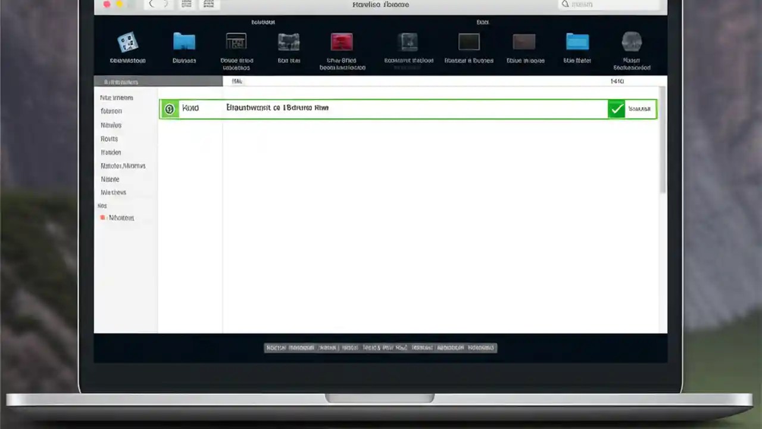Open the second blue folder icon near toolbar's right
Image resolution: width=762 pixels, height=429 pixels.
coord(576,42)
